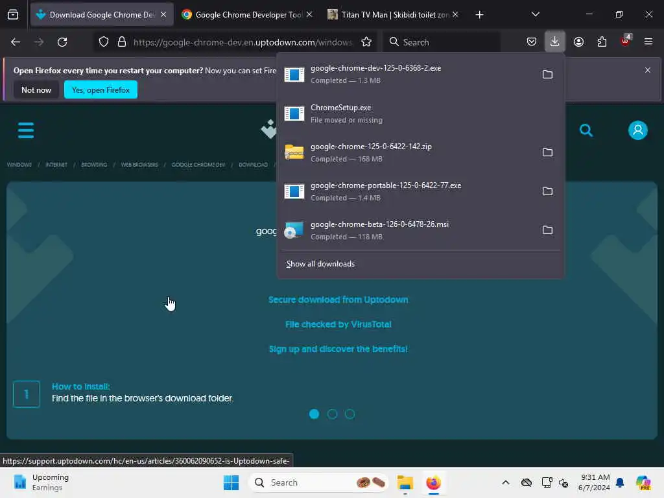The width and height of the screenshot is (664, 498).
Task: Click the BROWSING breadcrumb link
Action: 94,165
